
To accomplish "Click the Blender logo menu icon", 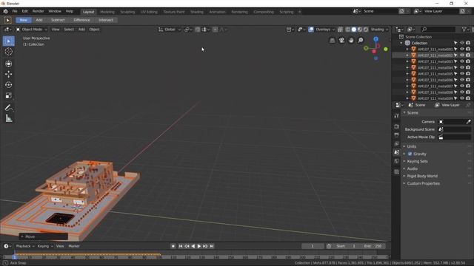I will point(5,12).
